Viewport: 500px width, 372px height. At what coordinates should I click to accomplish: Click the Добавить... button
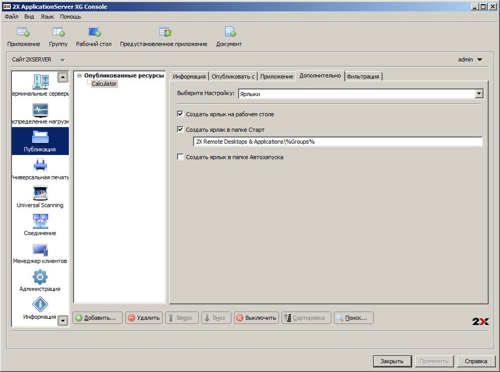pos(98,318)
